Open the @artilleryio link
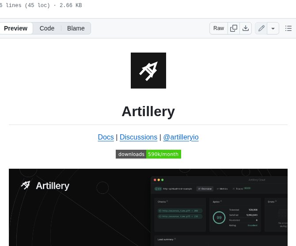The image size is (296, 246). (x=181, y=137)
